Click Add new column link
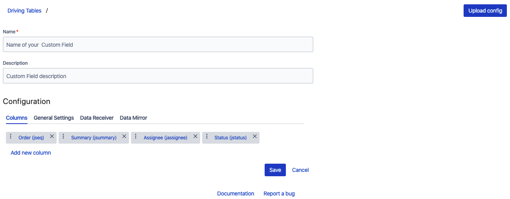The width and height of the screenshot is (510, 199). [x=31, y=153]
